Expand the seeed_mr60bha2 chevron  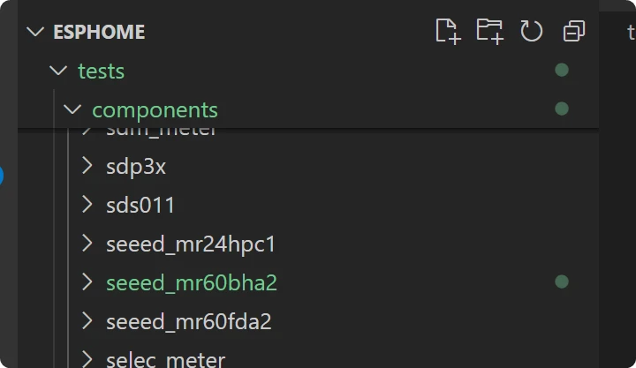[x=87, y=282]
